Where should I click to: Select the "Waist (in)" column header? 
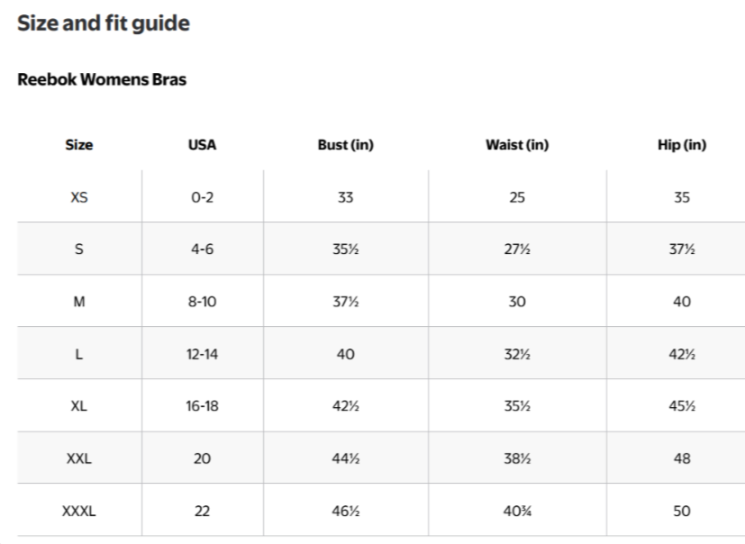516,145
